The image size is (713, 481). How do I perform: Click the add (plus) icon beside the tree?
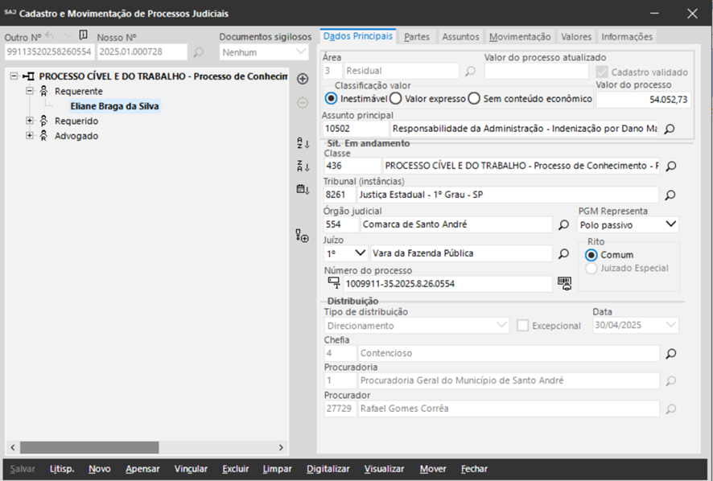pos(303,79)
